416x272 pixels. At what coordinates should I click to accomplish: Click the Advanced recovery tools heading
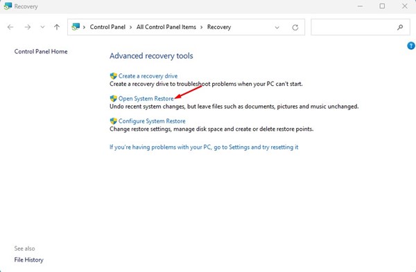tap(151, 56)
